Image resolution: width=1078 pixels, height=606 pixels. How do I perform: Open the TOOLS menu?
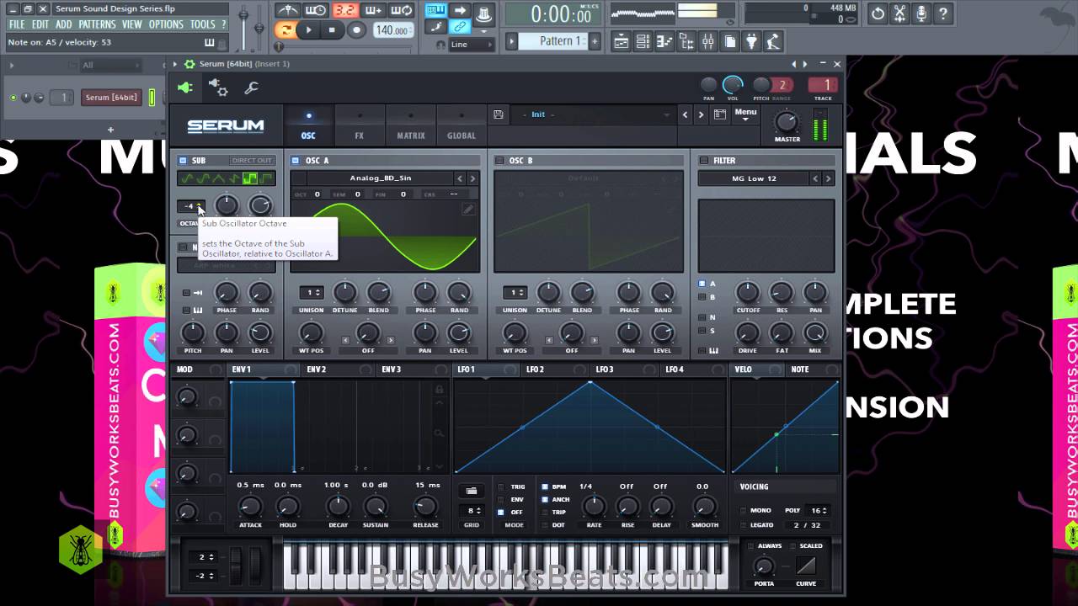pyautogui.click(x=202, y=24)
